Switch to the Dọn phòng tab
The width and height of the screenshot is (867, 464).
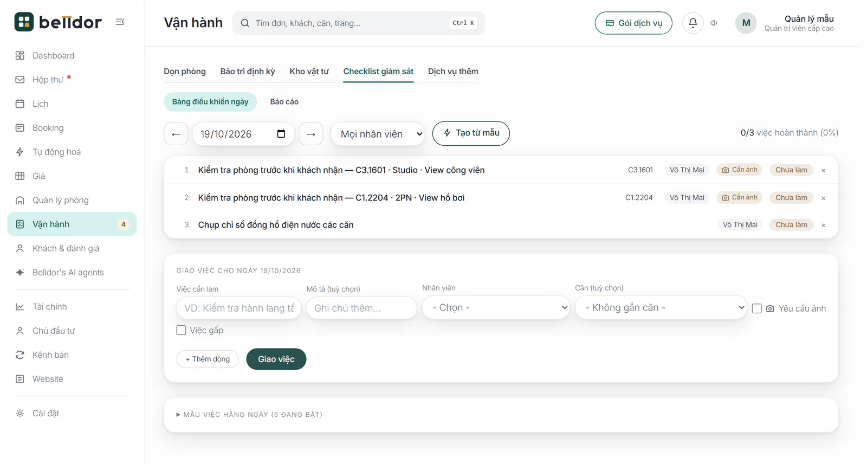[185, 72]
